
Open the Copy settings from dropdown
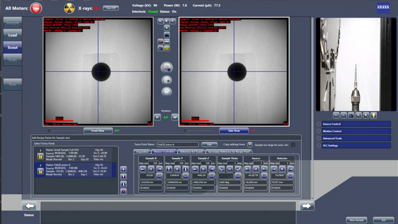tap(249, 143)
